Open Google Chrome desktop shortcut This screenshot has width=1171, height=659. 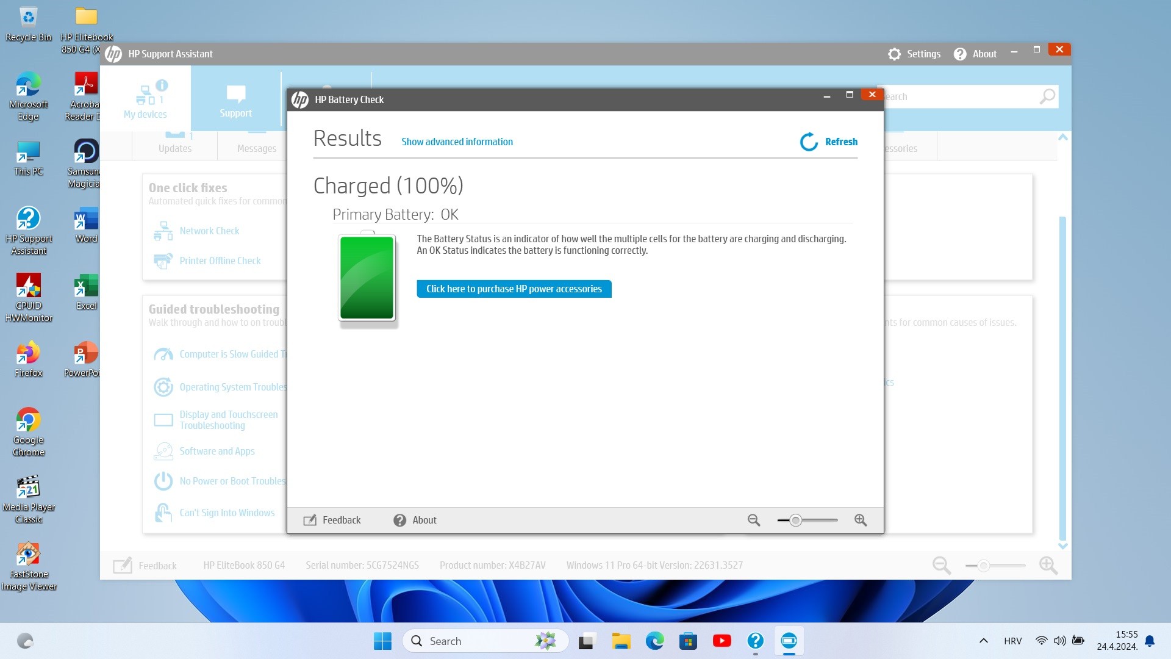[28, 432]
